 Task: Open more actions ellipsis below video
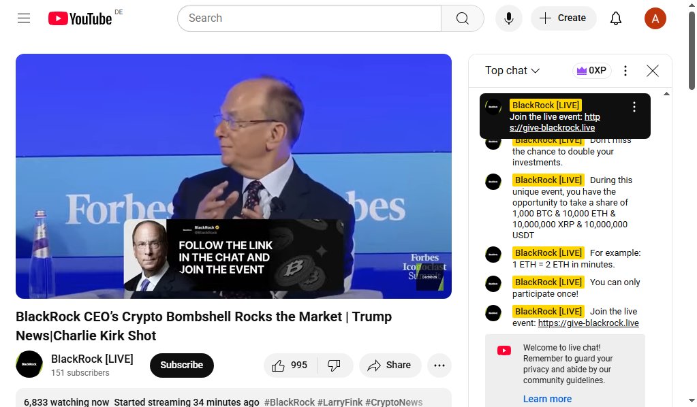coord(439,365)
